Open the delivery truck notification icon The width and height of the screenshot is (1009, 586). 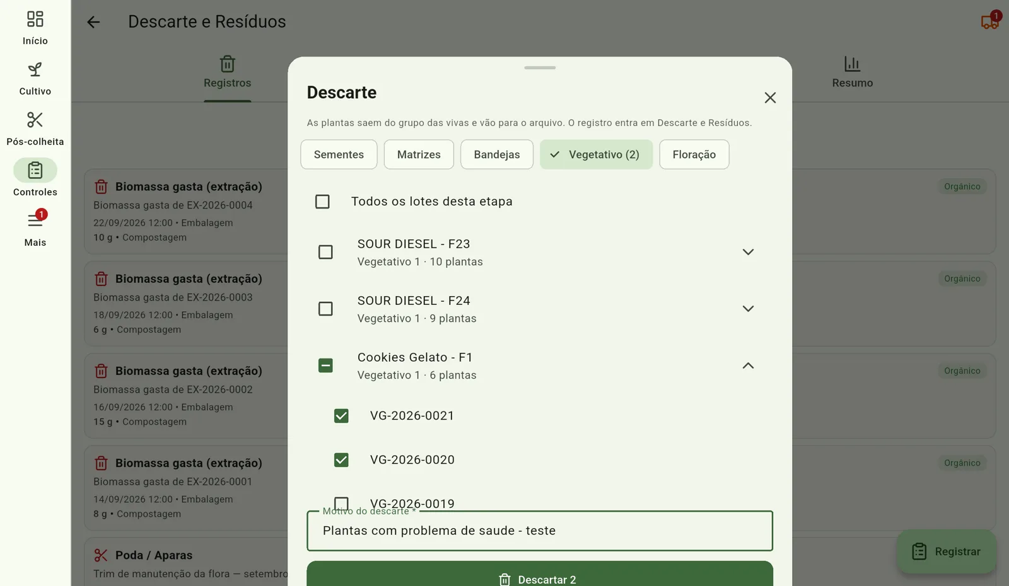pos(989,22)
